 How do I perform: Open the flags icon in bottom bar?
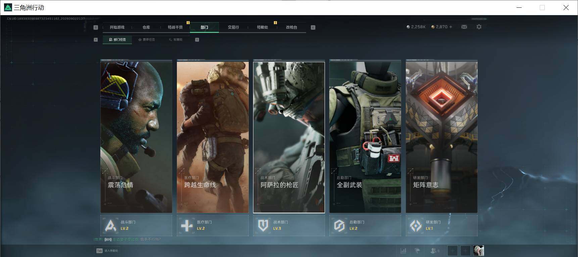click(x=417, y=251)
